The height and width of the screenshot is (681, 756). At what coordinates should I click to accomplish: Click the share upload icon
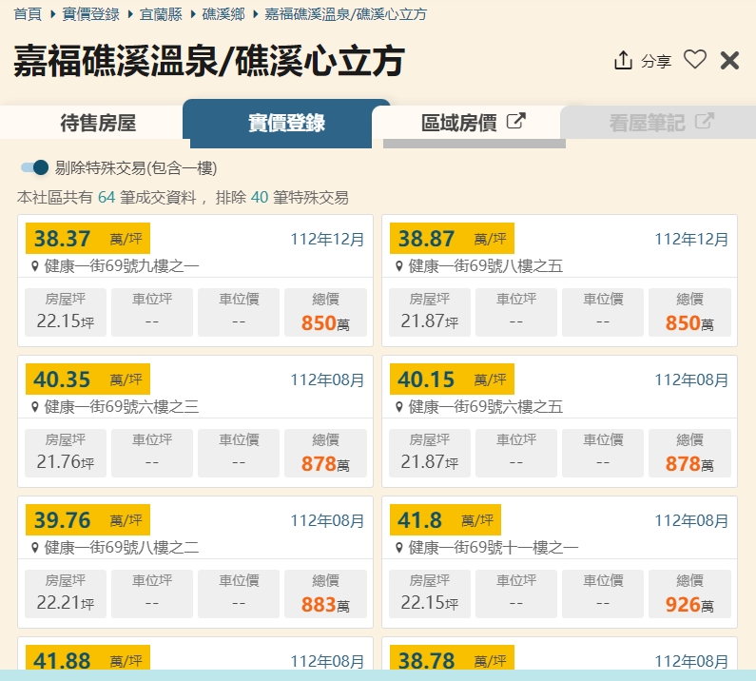623,60
